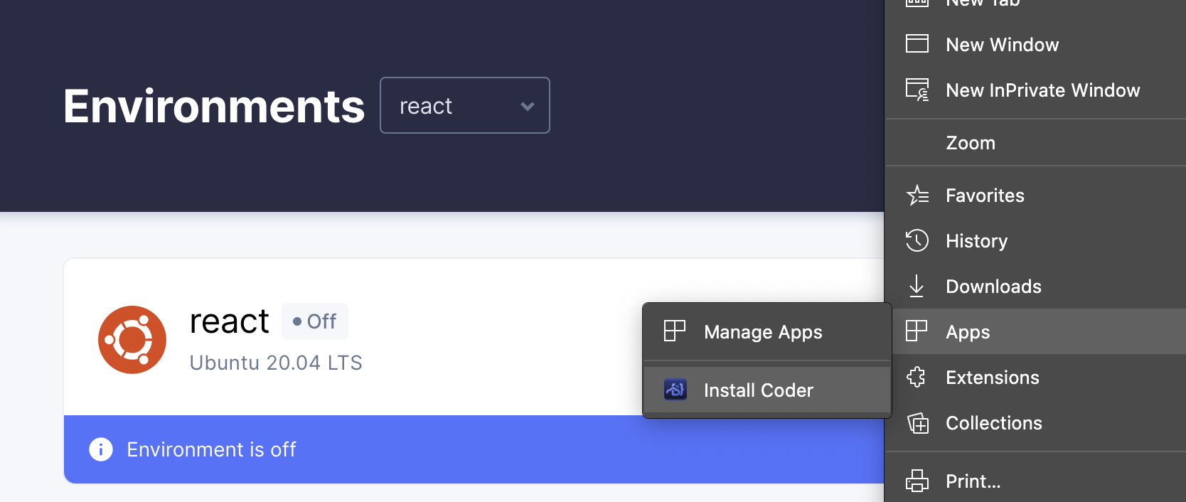
Task: Open Collections from the browser menu
Action: pyautogui.click(x=1035, y=423)
